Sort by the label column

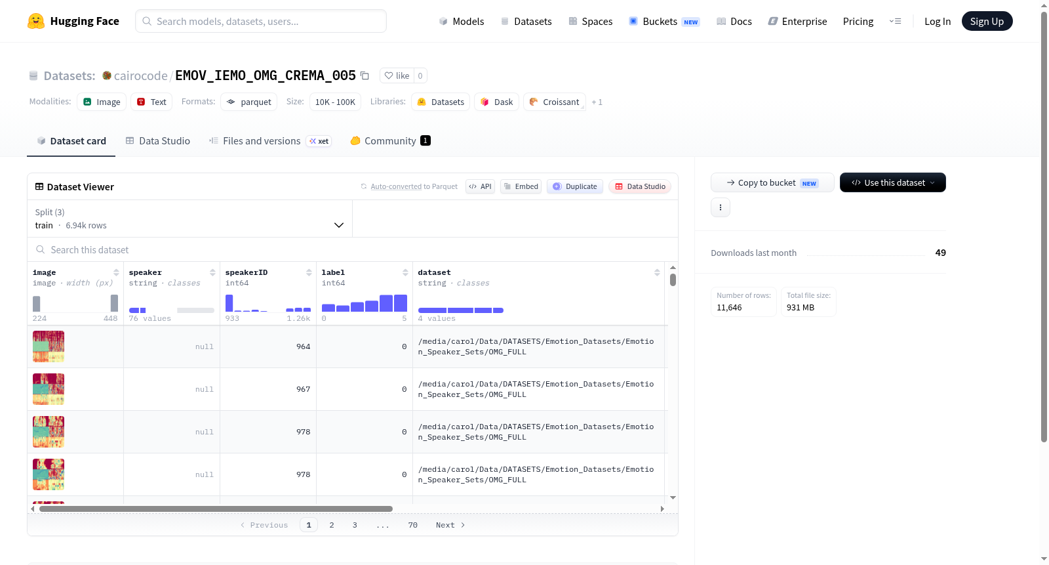click(405, 272)
